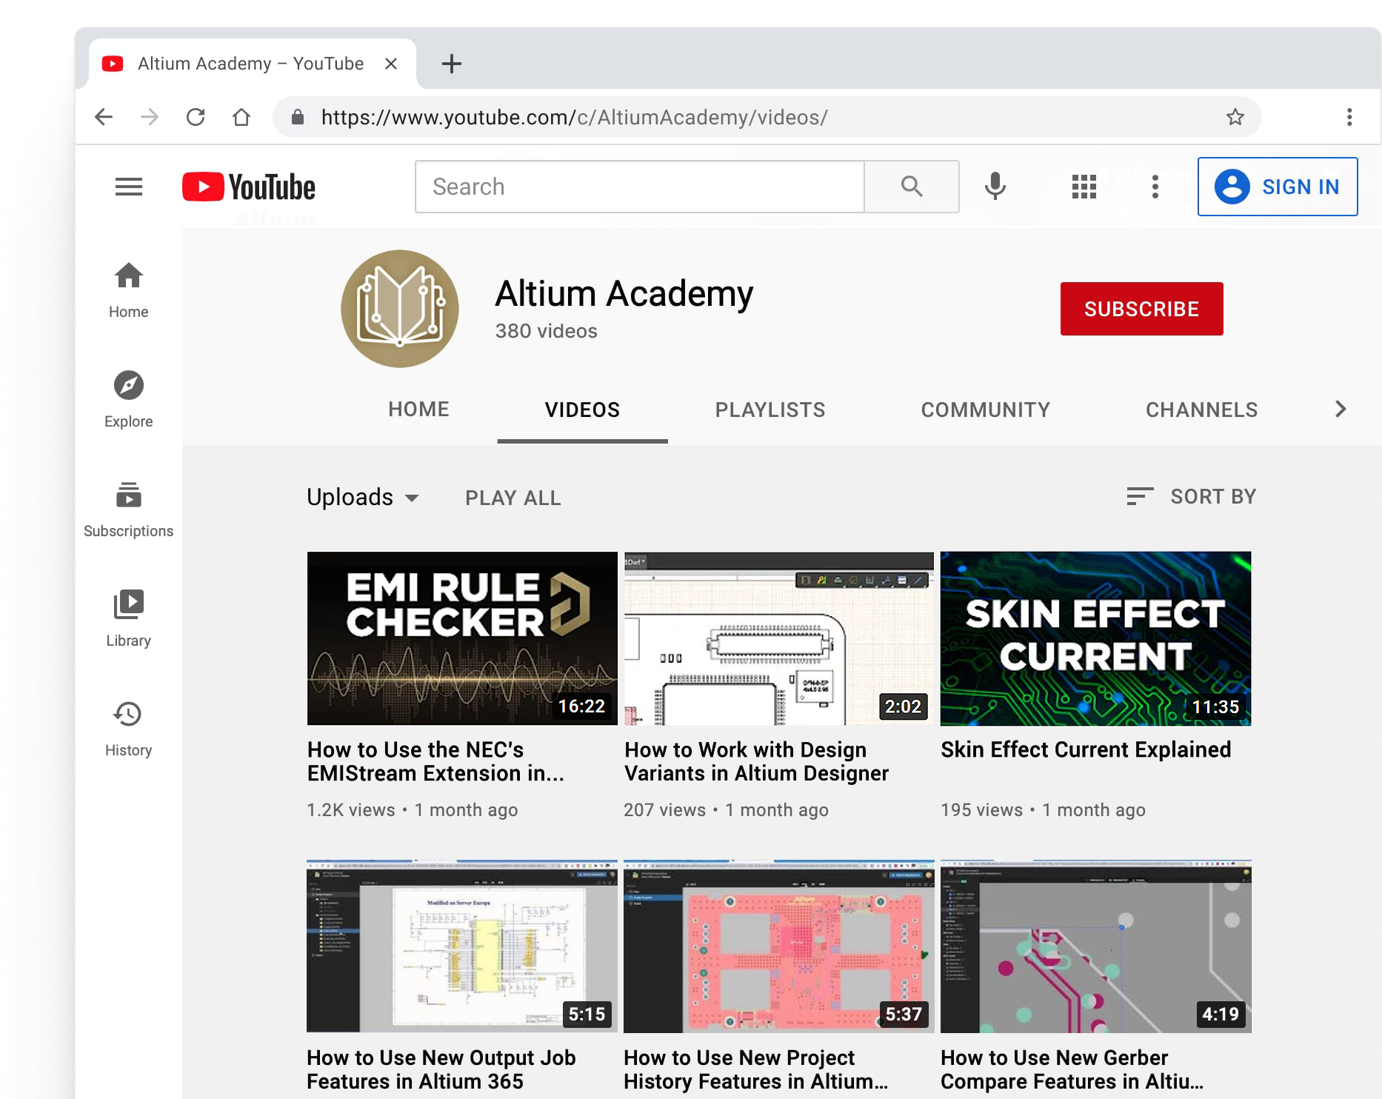Open the YouTube hamburger guide menu

point(129,187)
